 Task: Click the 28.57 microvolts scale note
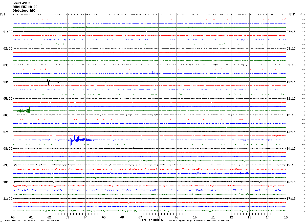[x=49, y=221]
